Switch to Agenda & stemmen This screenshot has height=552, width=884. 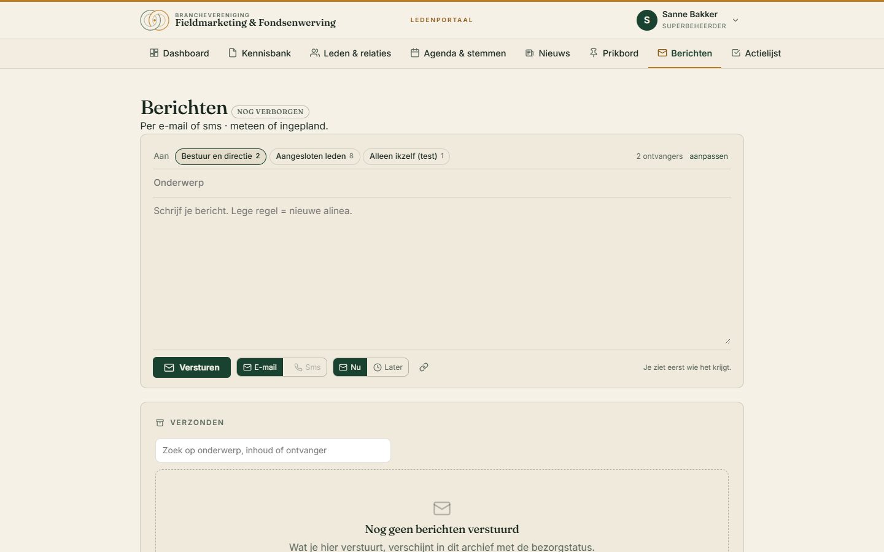click(458, 53)
